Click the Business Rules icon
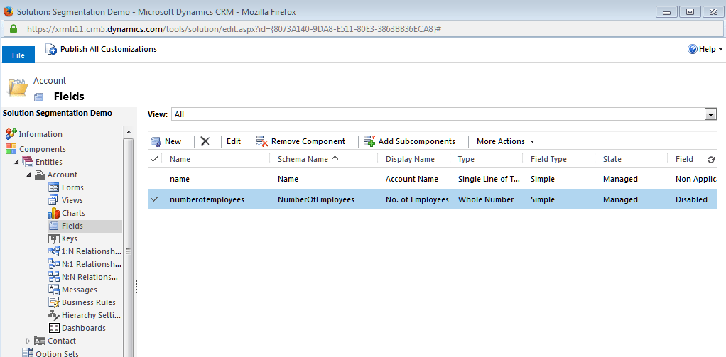 (54, 302)
